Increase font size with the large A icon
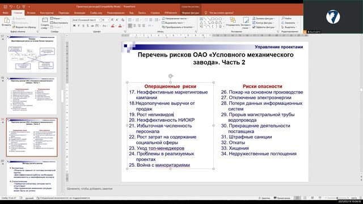Image resolution: width=363 pixels, height=204 pixels. [x=112, y=20]
